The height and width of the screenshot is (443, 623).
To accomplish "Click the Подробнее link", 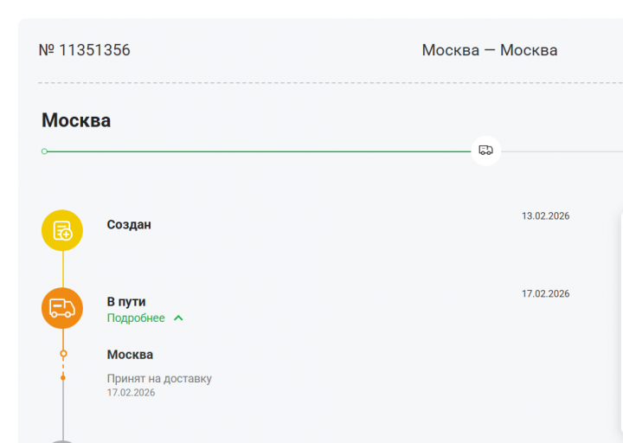I will click(136, 318).
